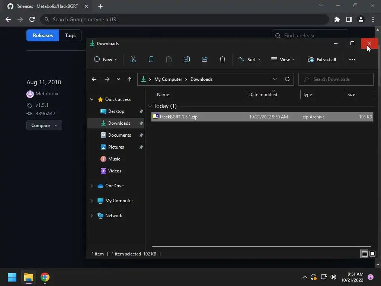Switch to the Tags tab on GitHub

[70, 35]
